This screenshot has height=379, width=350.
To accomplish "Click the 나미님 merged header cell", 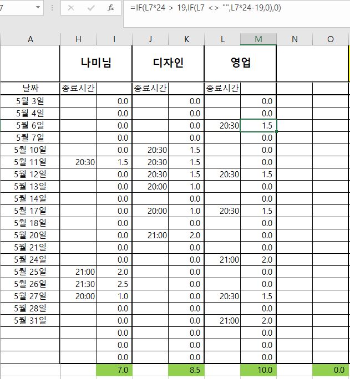I will click(x=96, y=63).
